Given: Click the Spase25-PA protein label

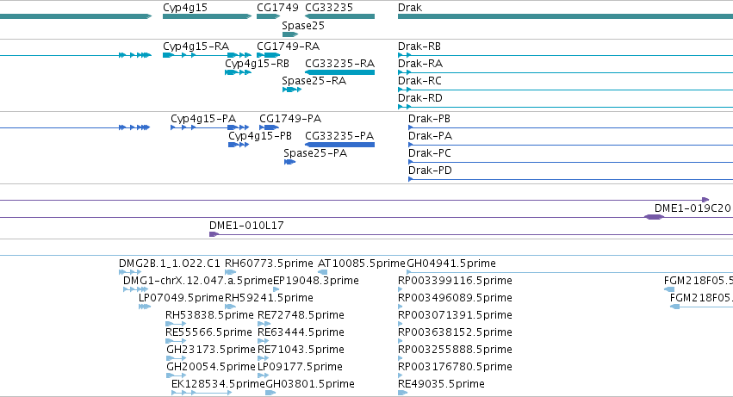Looking at the screenshot, I should 315,153.
